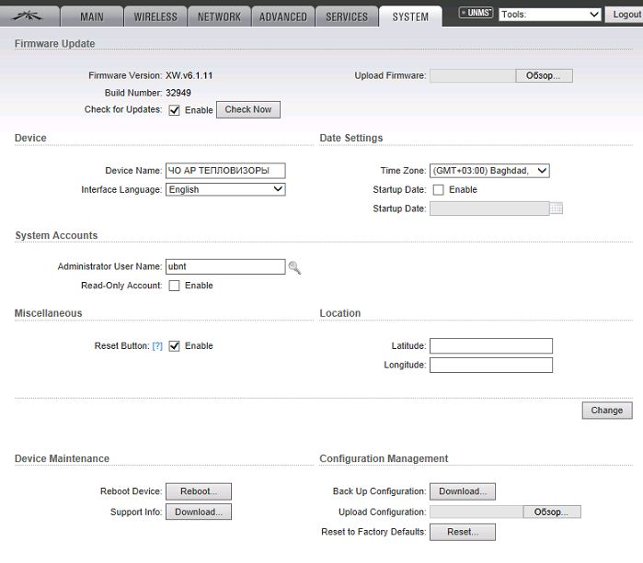This screenshot has width=643, height=563.
Task: Enable the Startup Date checkbox
Action: 438,190
